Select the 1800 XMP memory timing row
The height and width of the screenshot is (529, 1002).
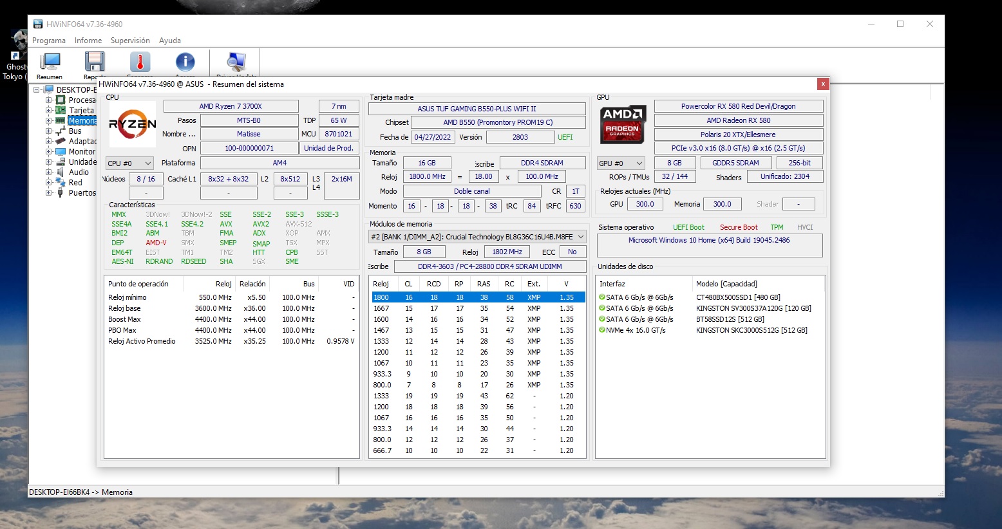point(478,297)
